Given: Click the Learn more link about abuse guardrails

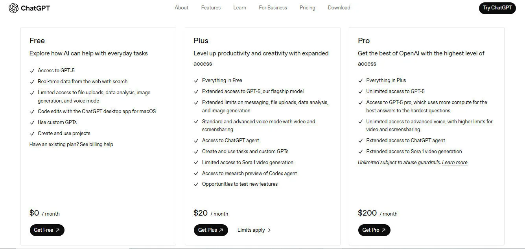Looking at the screenshot, I should click(x=455, y=162).
